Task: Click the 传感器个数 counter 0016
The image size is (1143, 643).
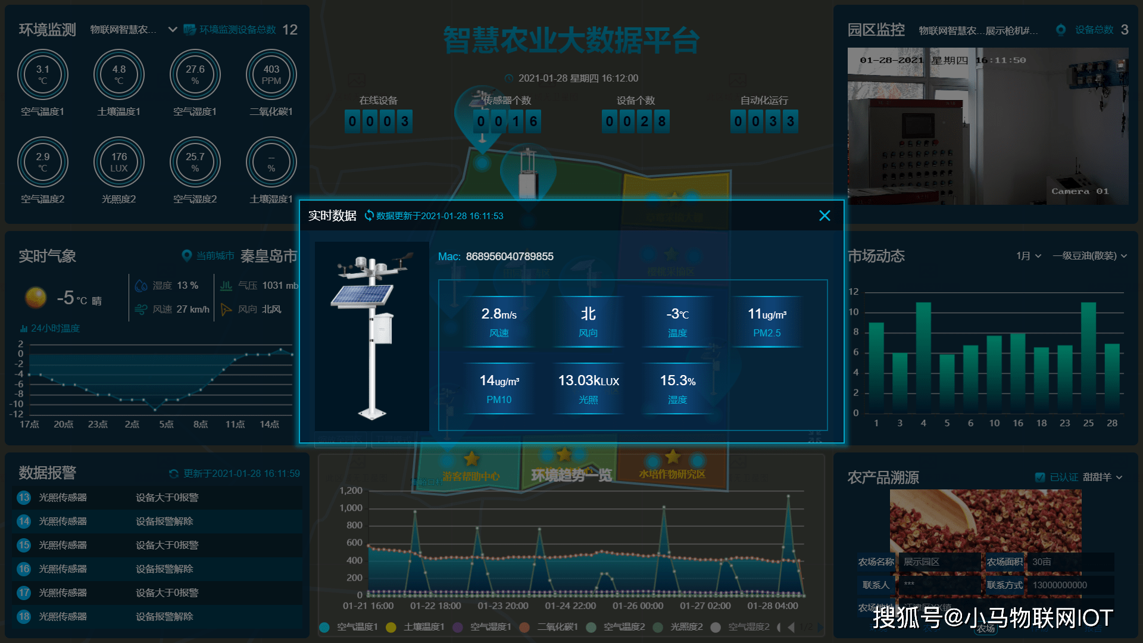Action: click(507, 121)
